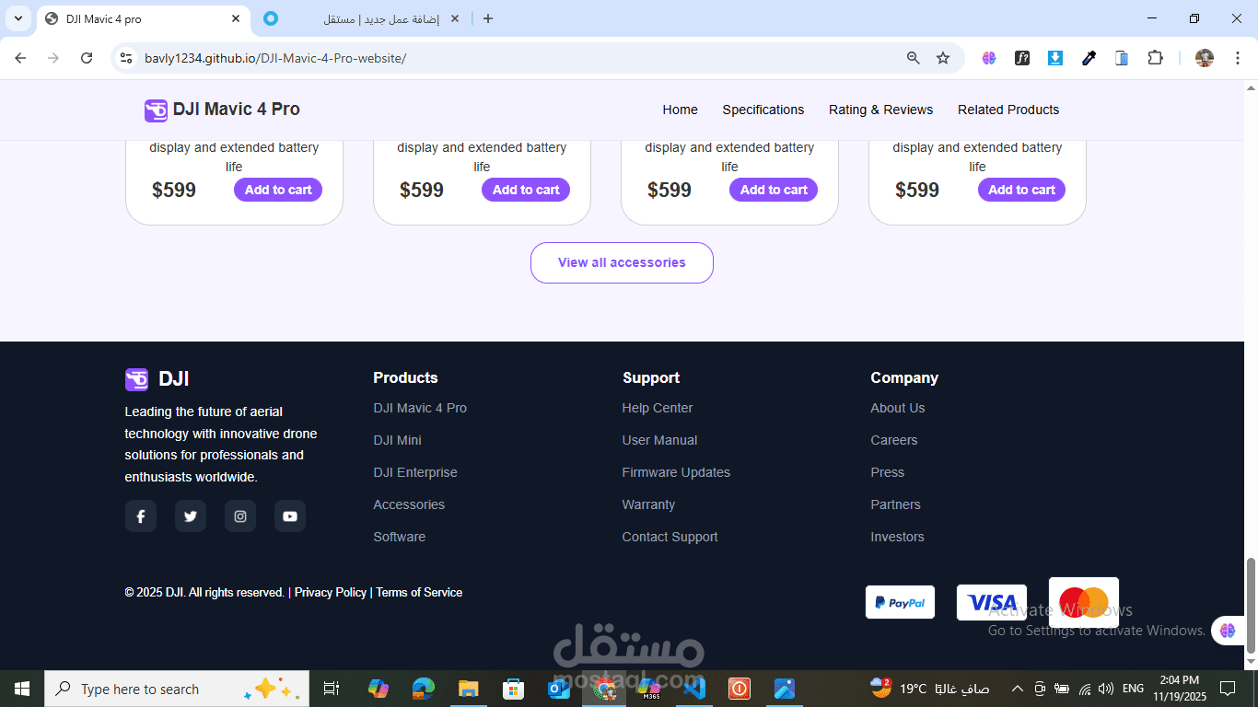1258x707 pixels.
Task: Select the Visa payment badge
Action: point(992,602)
